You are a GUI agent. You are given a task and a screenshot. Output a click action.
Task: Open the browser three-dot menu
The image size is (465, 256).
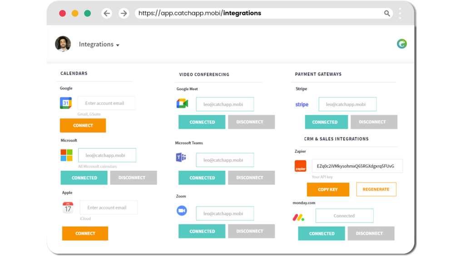(x=400, y=13)
